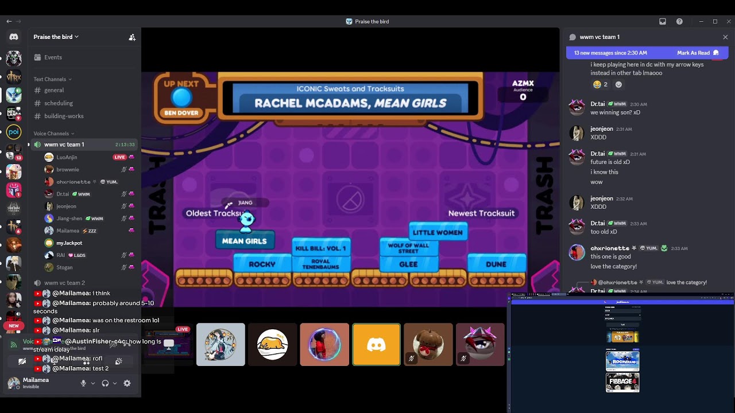The image size is (735, 413).
Task: Collapse the Voice Channels category
Action: [55, 134]
